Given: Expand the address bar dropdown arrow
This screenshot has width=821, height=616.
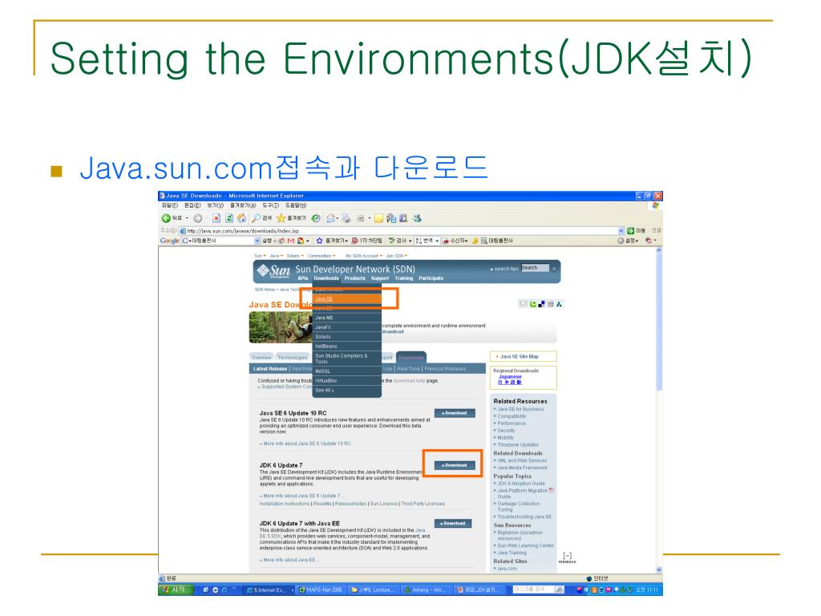Looking at the screenshot, I should tap(621, 230).
